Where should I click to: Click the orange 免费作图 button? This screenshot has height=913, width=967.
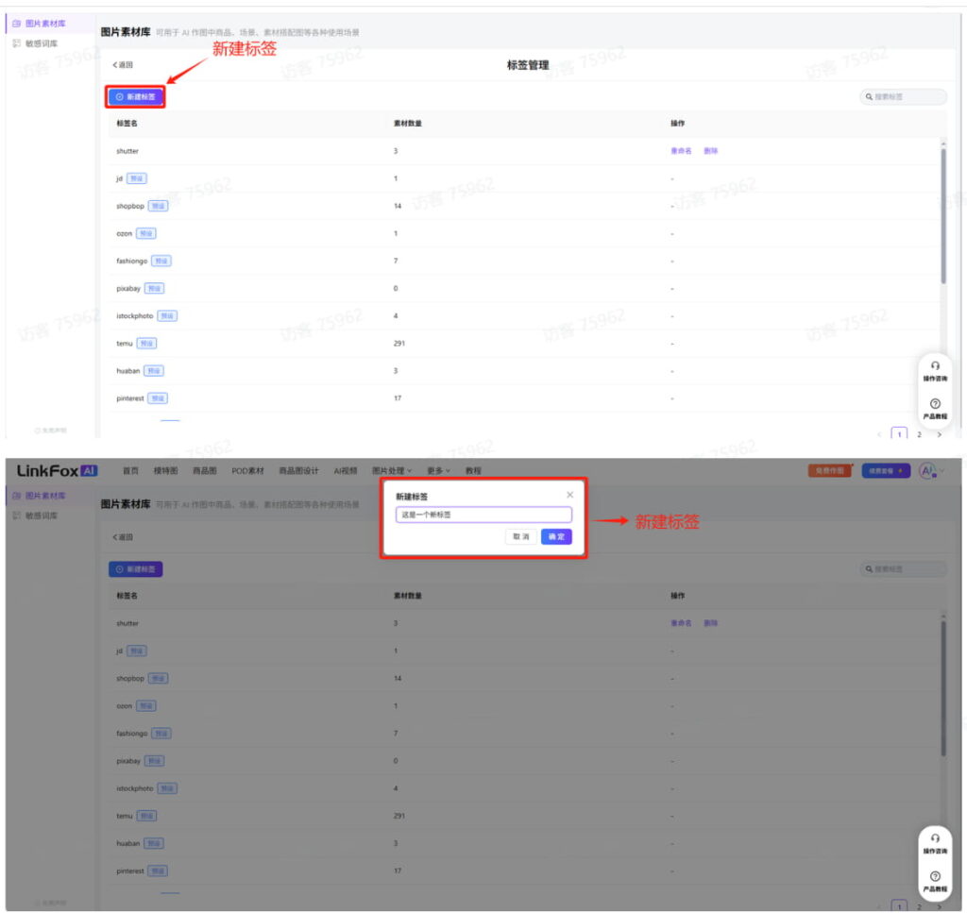click(829, 470)
